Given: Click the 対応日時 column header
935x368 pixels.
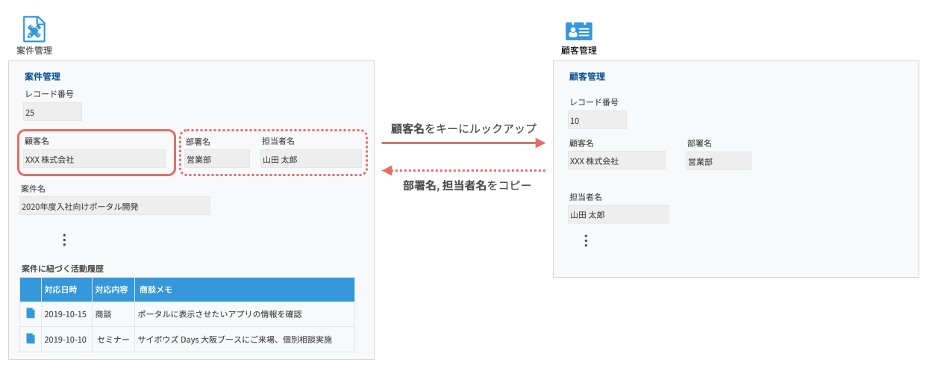Looking at the screenshot, I should pyautogui.click(x=66, y=290).
